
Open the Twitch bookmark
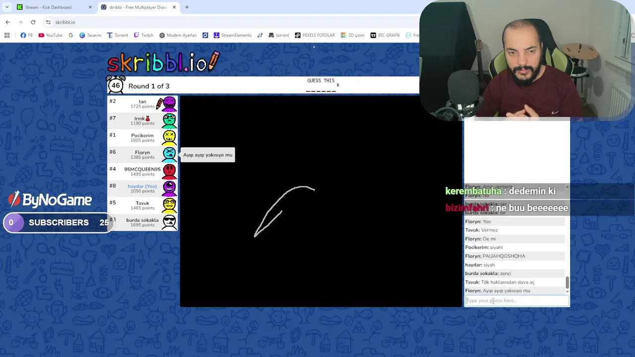coord(143,35)
